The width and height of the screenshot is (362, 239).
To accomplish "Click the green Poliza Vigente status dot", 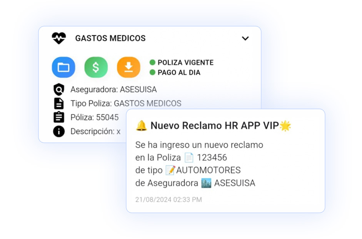I will [x=152, y=62].
